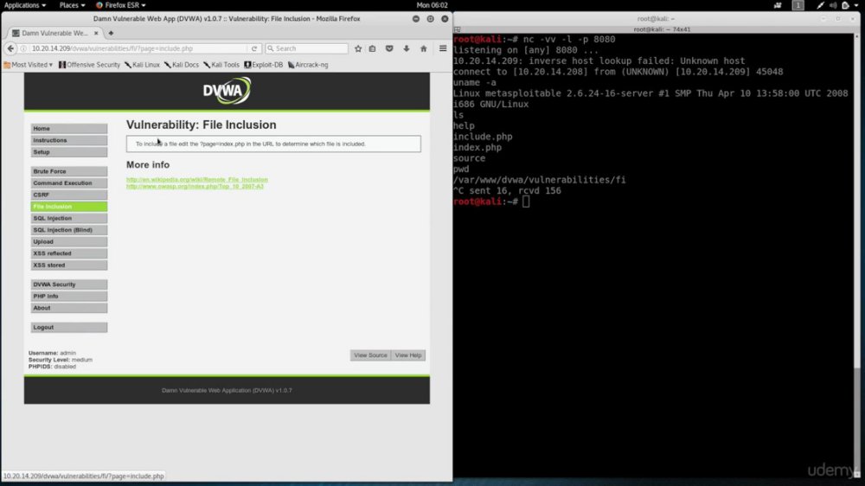Select Brute Force vulnerability
This screenshot has height=486, width=865.
[x=69, y=171]
